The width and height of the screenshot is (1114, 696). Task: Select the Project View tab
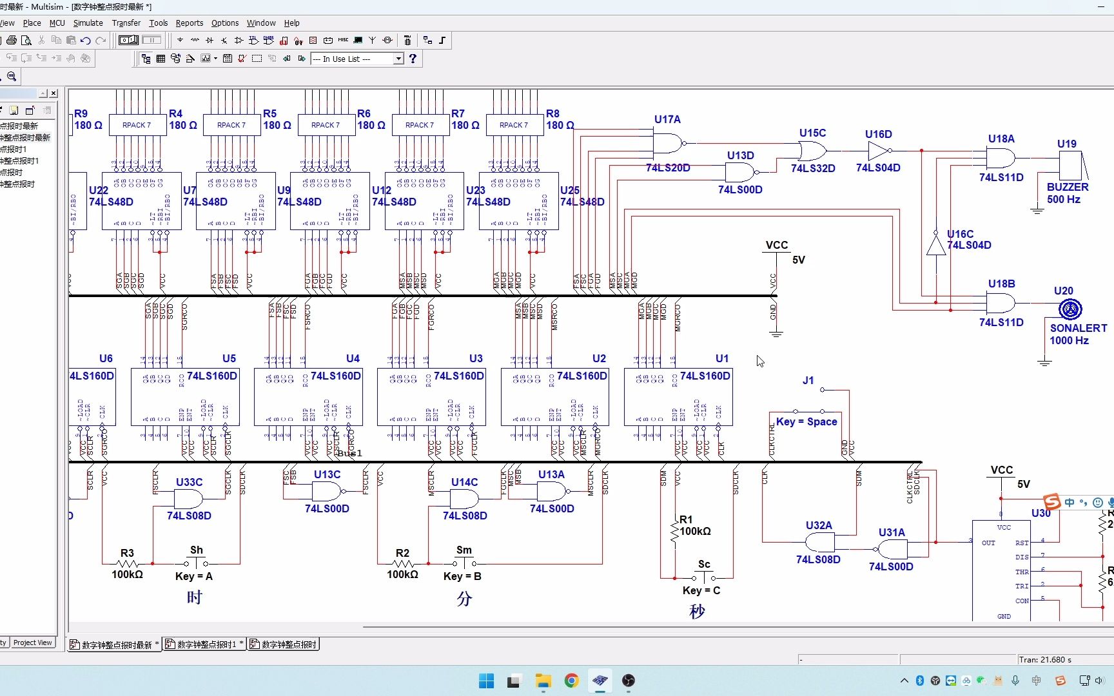[x=32, y=643]
